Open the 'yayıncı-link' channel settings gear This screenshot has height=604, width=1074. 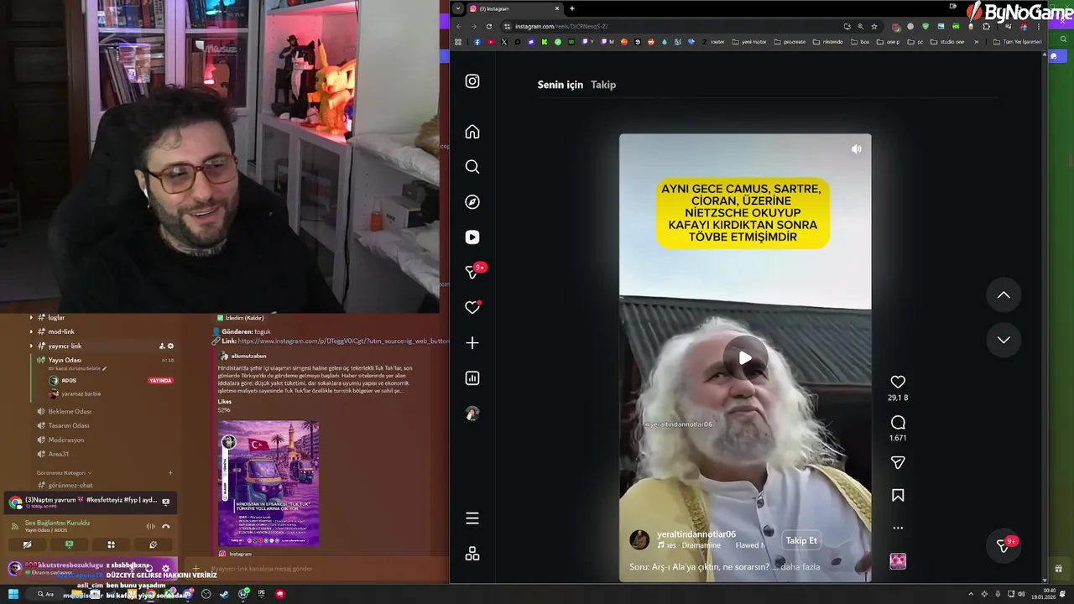click(x=170, y=346)
